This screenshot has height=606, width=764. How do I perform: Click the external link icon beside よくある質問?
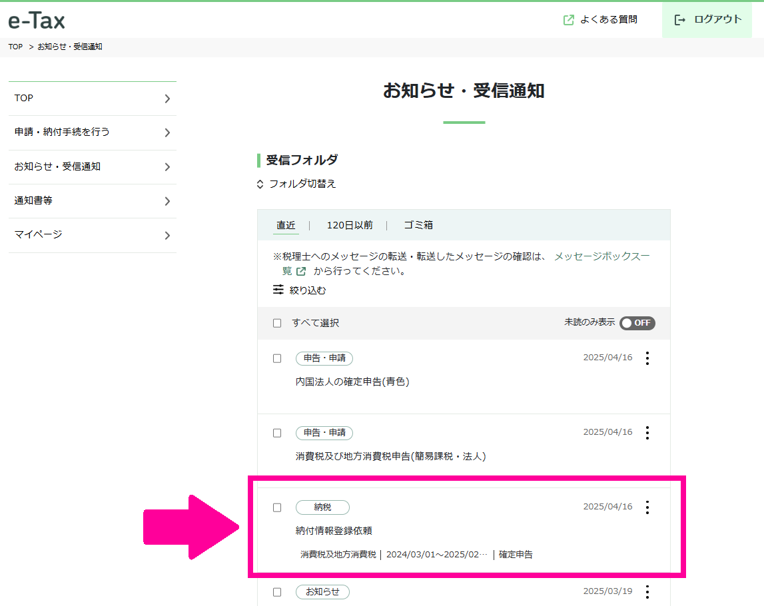(x=568, y=20)
